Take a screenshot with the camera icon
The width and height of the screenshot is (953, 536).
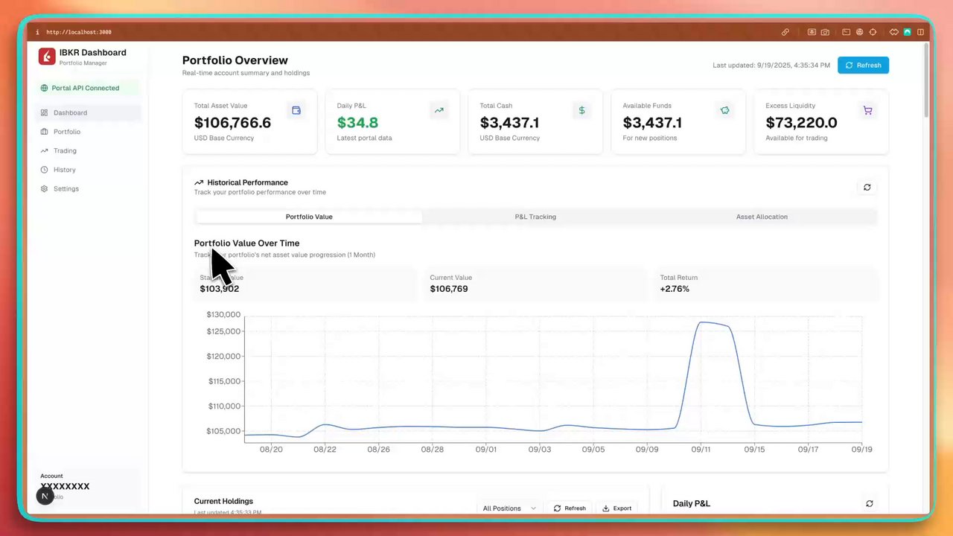click(x=825, y=32)
